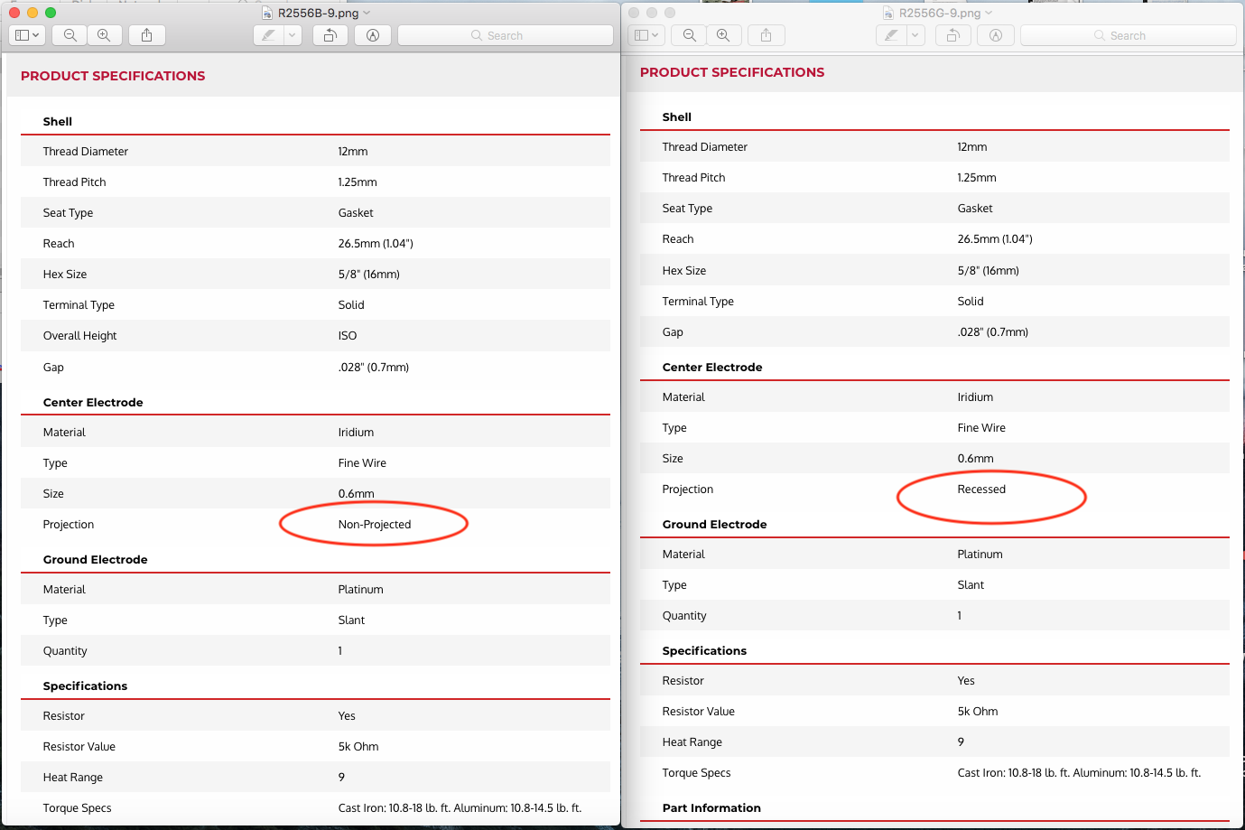Image resolution: width=1245 pixels, height=830 pixels.
Task: Zoom in on R2556G-9 Preview window
Action: click(723, 35)
